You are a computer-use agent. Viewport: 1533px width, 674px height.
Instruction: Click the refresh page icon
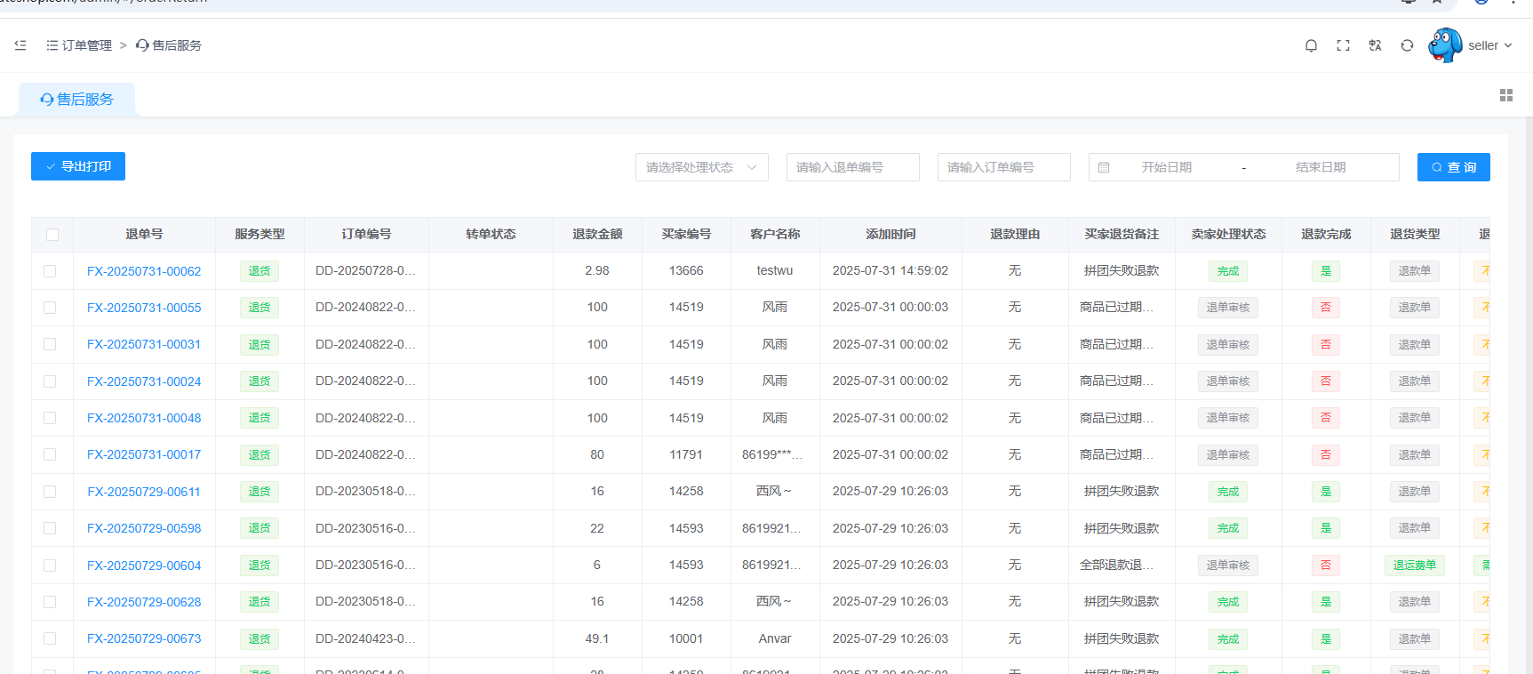click(1407, 45)
